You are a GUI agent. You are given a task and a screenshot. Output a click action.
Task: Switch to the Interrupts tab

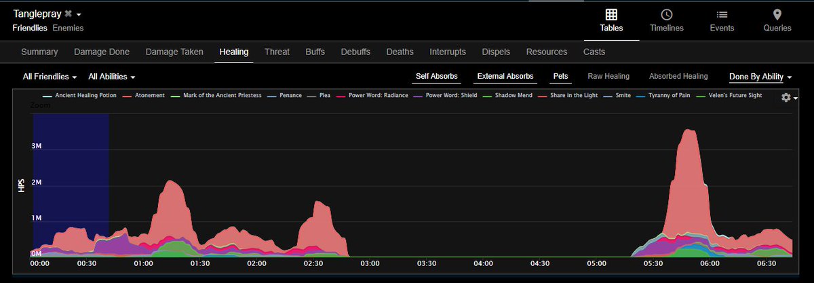(x=448, y=52)
